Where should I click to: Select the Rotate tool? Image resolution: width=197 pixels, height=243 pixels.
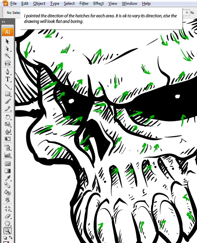tap(7, 117)
